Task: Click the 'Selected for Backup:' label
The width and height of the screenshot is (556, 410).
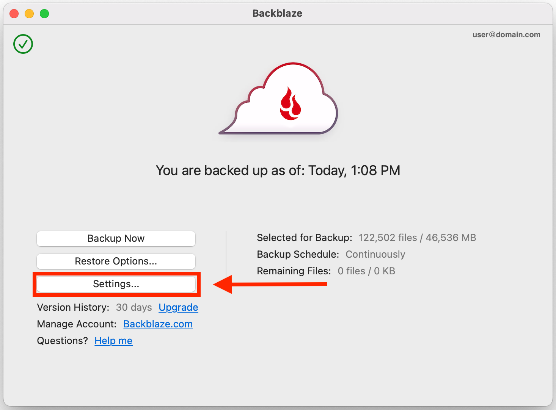Action: click(305, 238)
